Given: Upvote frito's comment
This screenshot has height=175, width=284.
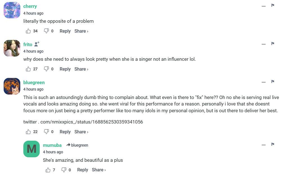Looking at the screenshot, I should 28,69.
